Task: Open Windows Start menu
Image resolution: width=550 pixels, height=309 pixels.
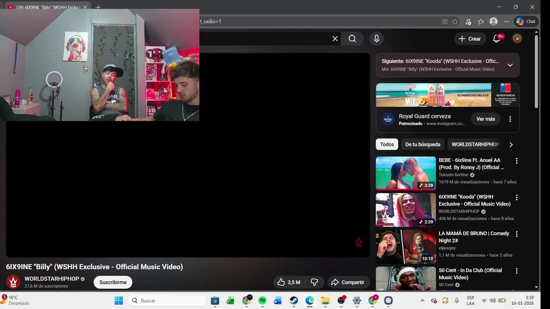Action: tap(119, 301)
